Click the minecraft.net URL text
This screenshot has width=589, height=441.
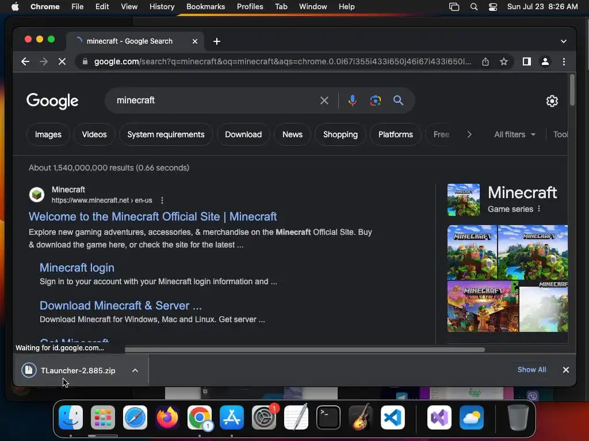pyautogui.click(x=102, y=200)
